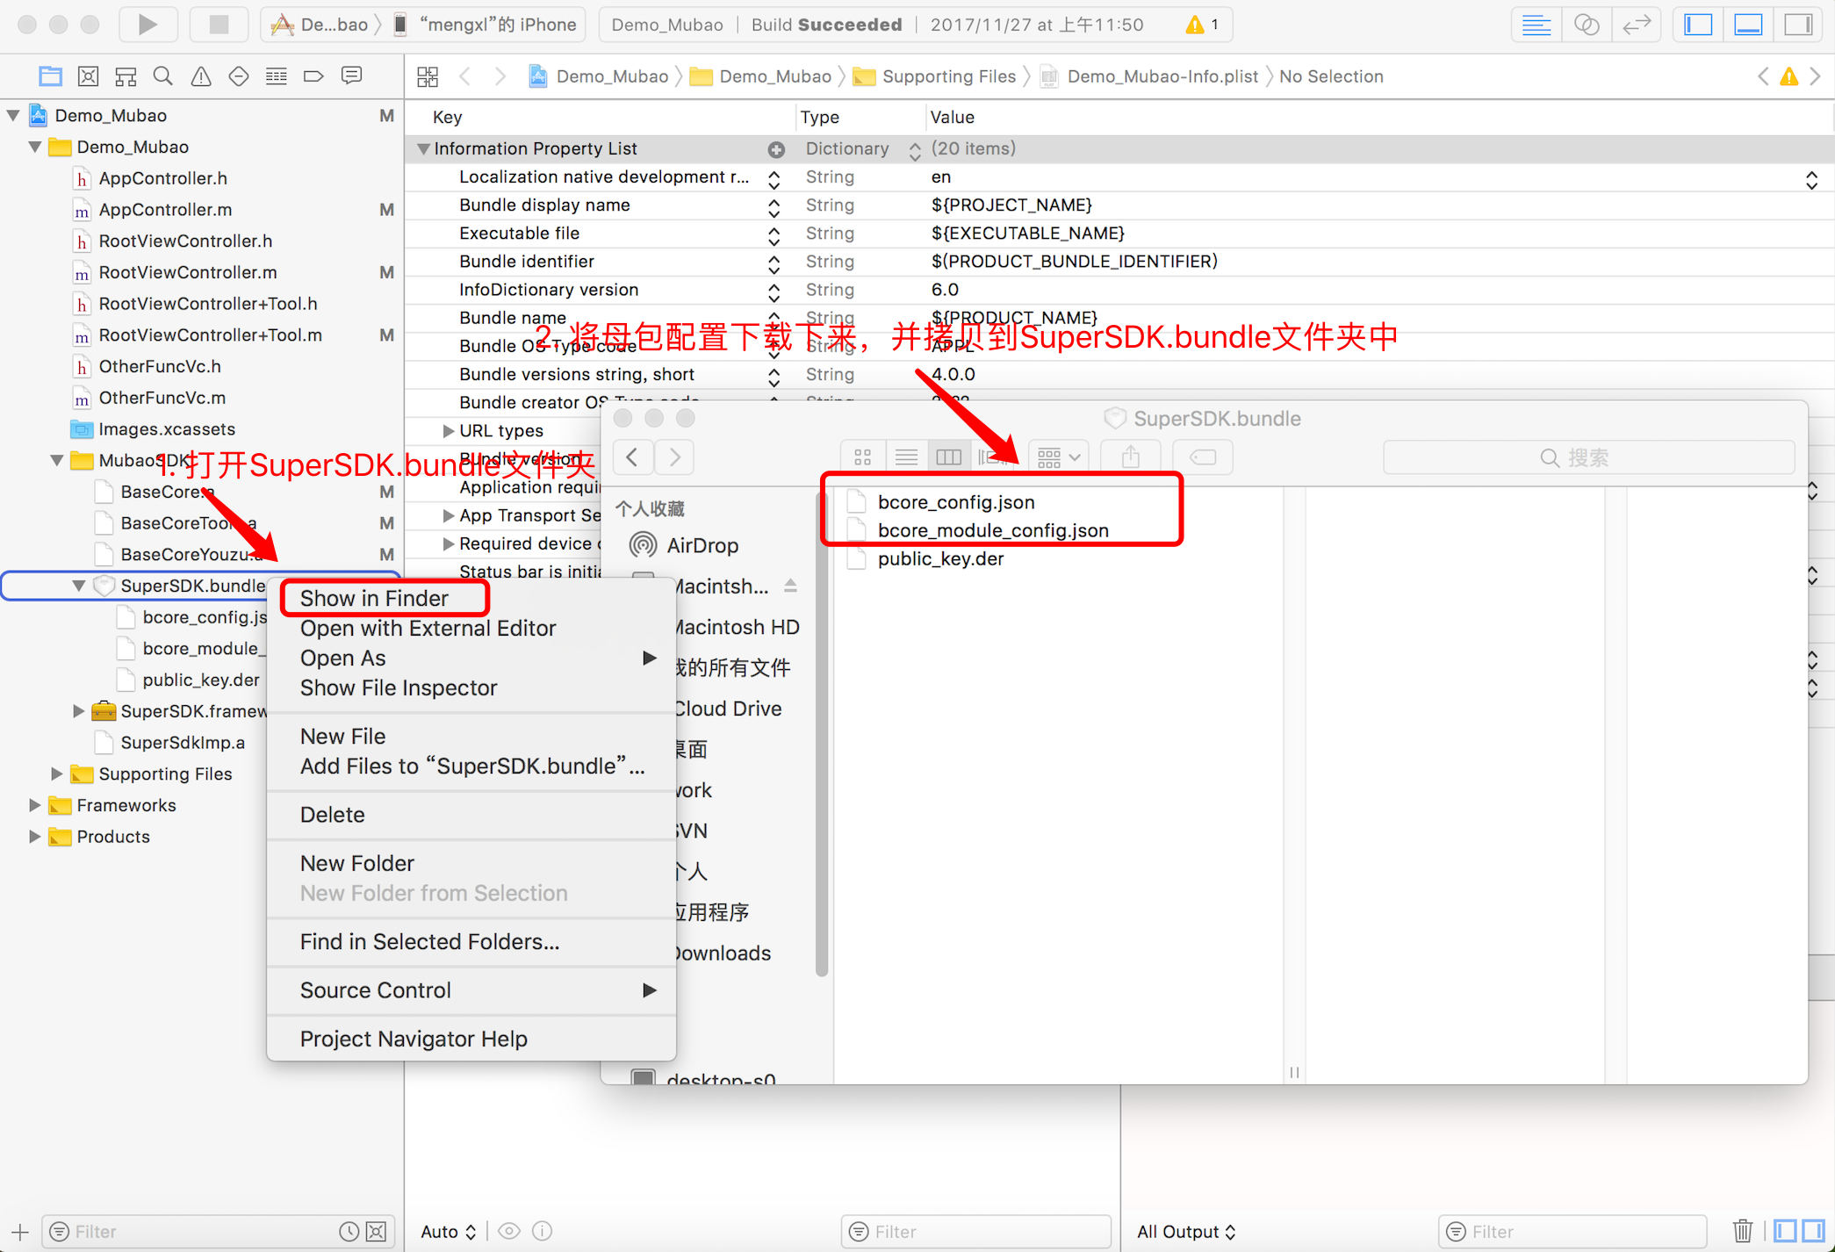The image size is (1835, 1252).
Task: Switch Finder window to icon view
Action: (x=862, y=457)
